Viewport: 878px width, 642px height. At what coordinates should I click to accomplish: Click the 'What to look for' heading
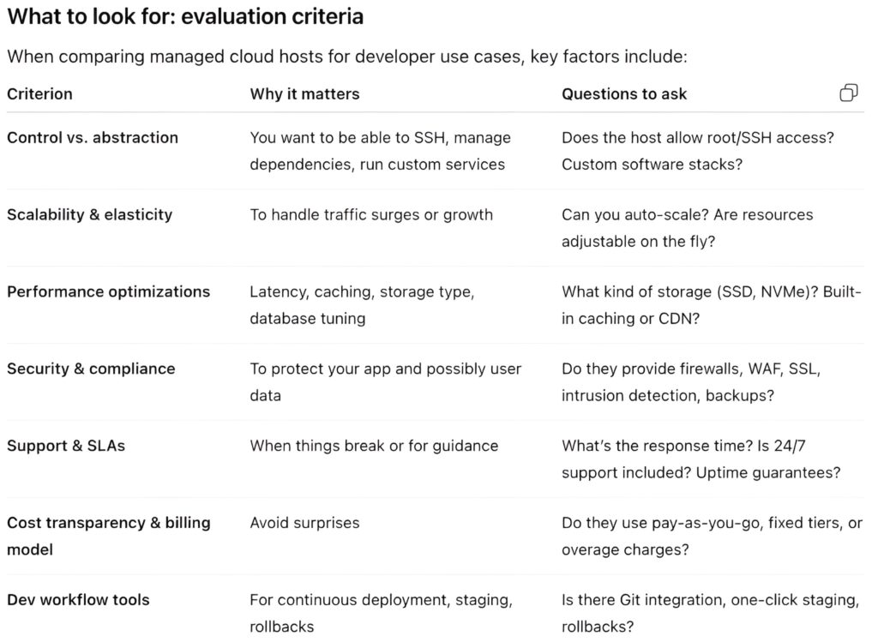(x=185, y=16)
